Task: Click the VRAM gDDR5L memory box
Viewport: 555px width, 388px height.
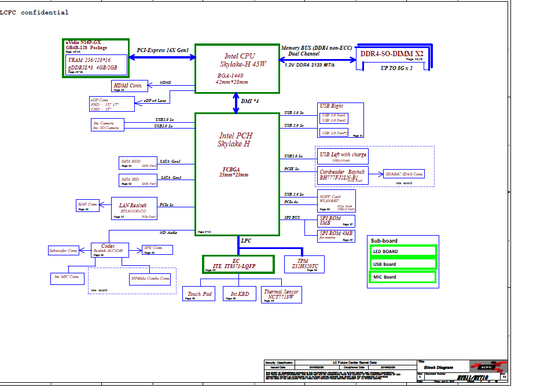Action: [96, 64]
